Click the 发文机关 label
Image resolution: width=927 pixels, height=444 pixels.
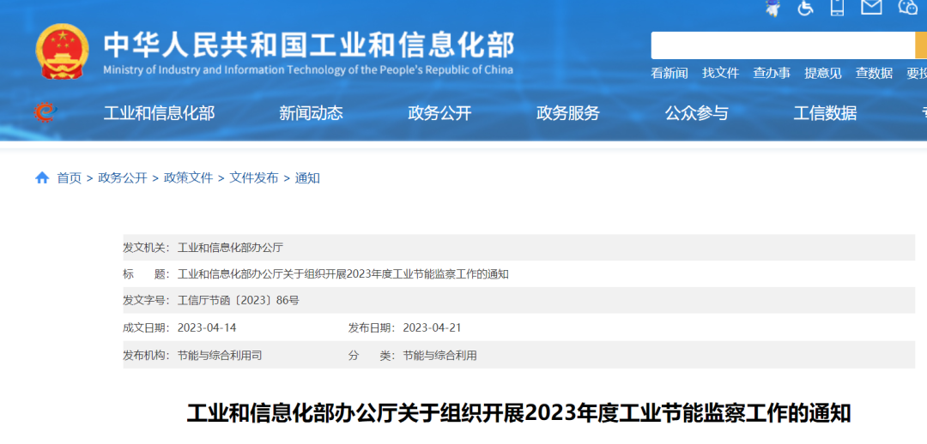pyautogui.click(x=146, y=248)
